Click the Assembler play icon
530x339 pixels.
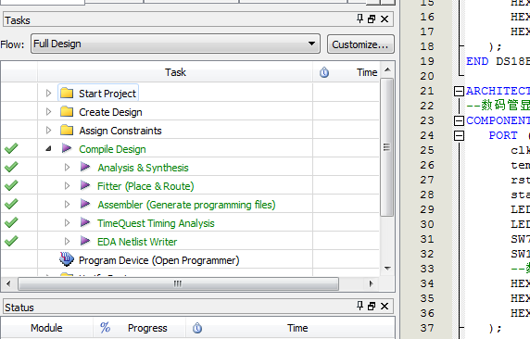click(x=85, y=204)
